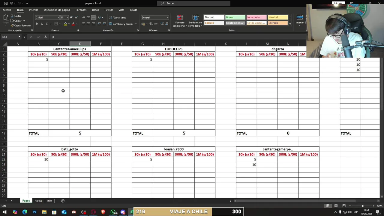Click the text orientation icon

[x=100, y=17]
